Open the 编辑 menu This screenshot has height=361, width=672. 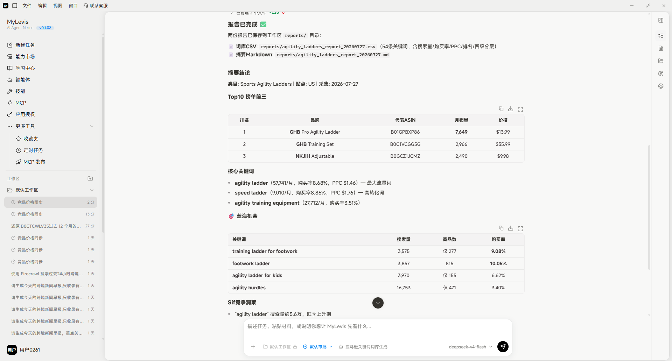pos(42,6)
